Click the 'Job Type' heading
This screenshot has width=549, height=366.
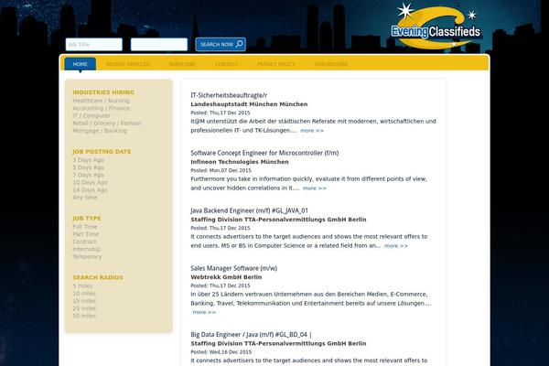[87, 218]
